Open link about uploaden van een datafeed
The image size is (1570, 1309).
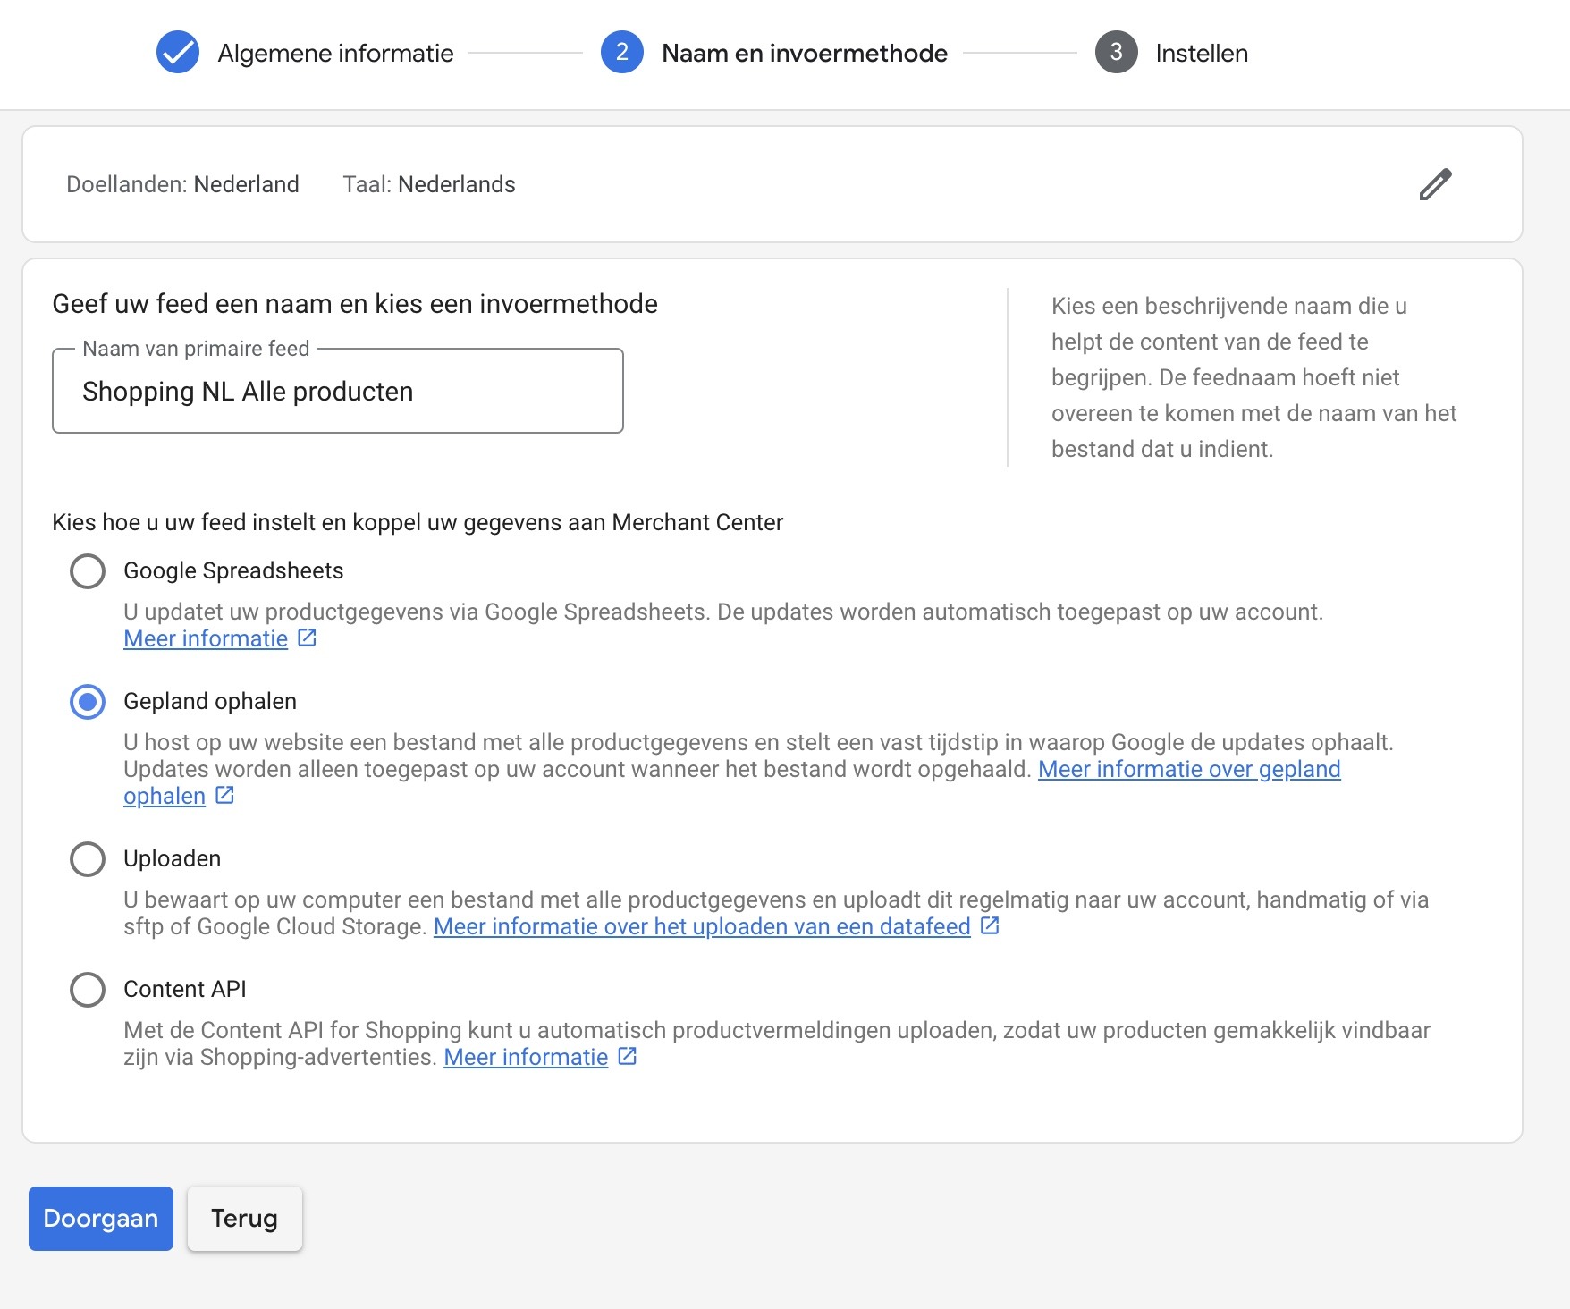(702, 926)
